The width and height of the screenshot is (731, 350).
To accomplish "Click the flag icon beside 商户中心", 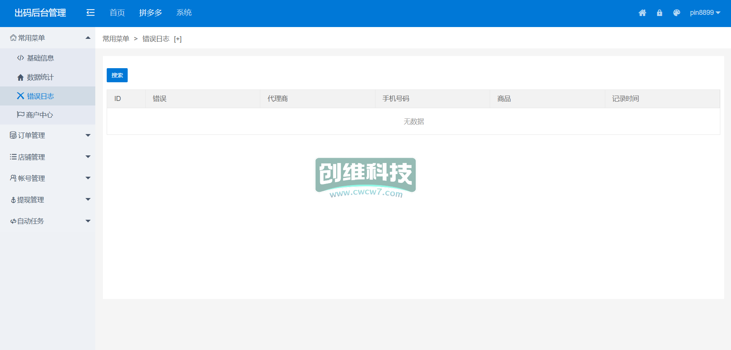I will click(21, 115).
